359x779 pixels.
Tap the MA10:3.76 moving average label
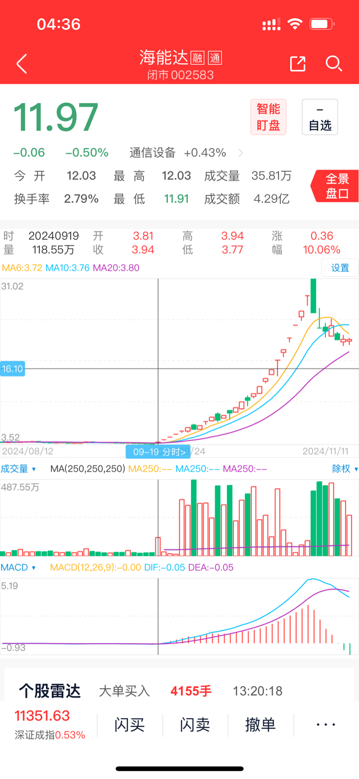(x=67, y=267)
